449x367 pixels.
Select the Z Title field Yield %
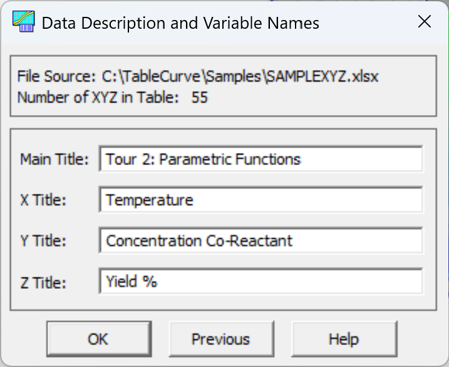[261, 281]
